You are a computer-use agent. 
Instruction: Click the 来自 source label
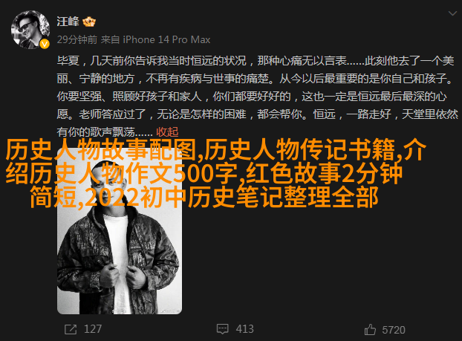point(110,40)
